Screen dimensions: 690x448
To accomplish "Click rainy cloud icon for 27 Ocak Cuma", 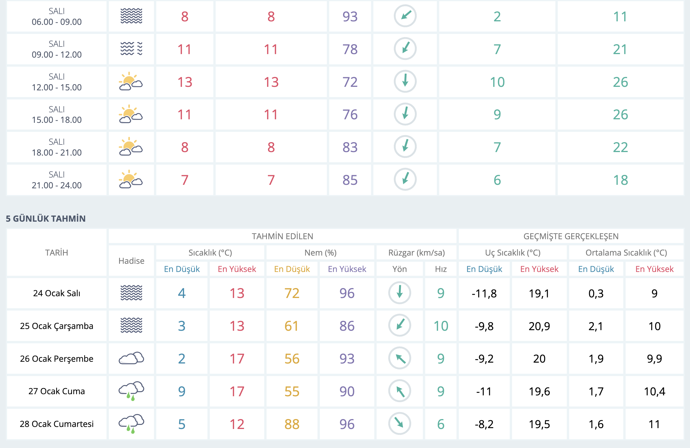I will (131, 391).
